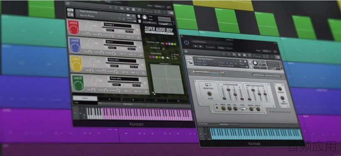Click yellow Randomize circle
341x156 pixels.
[x=156, y=58]
